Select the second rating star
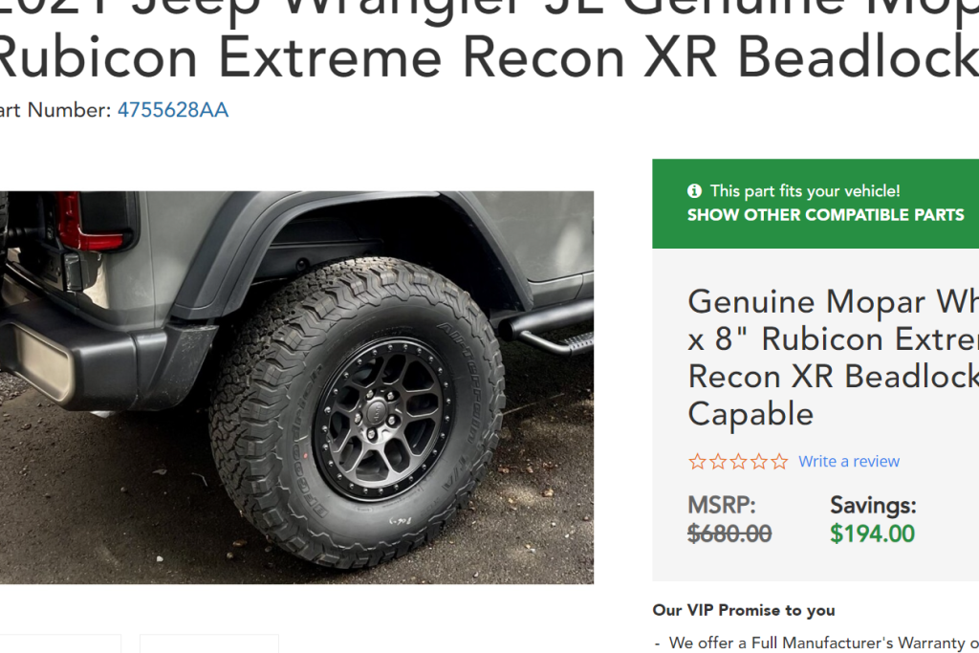The height and width of the screenshot is (653, 979). (718, 462)
